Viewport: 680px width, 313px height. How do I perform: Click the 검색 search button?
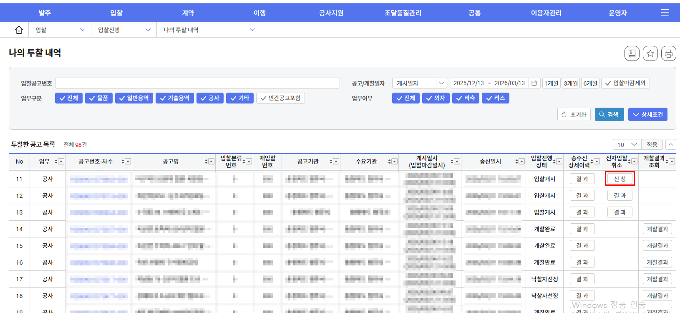click(x=609, y=114)
